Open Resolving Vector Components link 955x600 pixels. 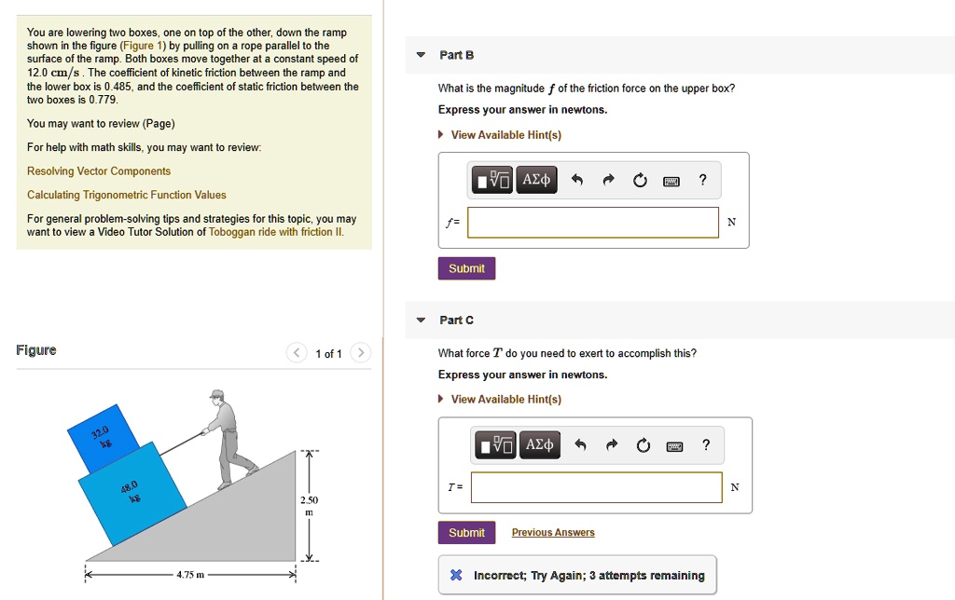coord(99,171)
